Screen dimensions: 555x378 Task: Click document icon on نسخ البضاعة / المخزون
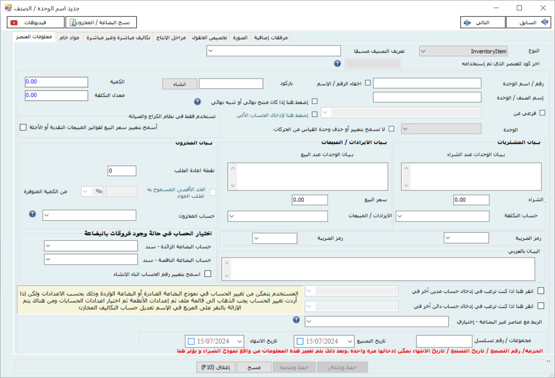tap(73, 22)
